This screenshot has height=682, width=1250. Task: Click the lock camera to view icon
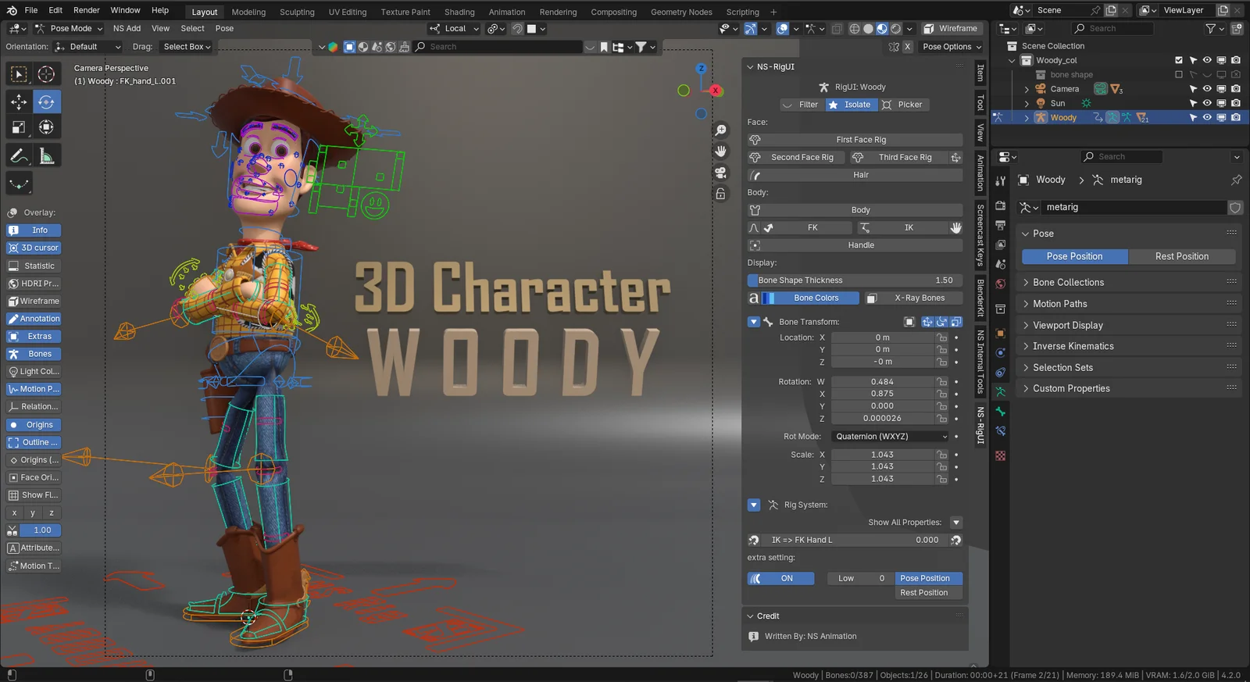click(720, 194)
